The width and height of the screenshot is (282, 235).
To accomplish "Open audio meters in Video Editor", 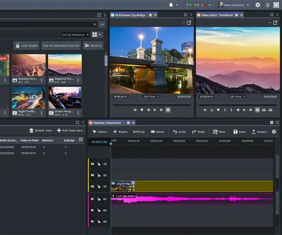I will click(211, 110).
